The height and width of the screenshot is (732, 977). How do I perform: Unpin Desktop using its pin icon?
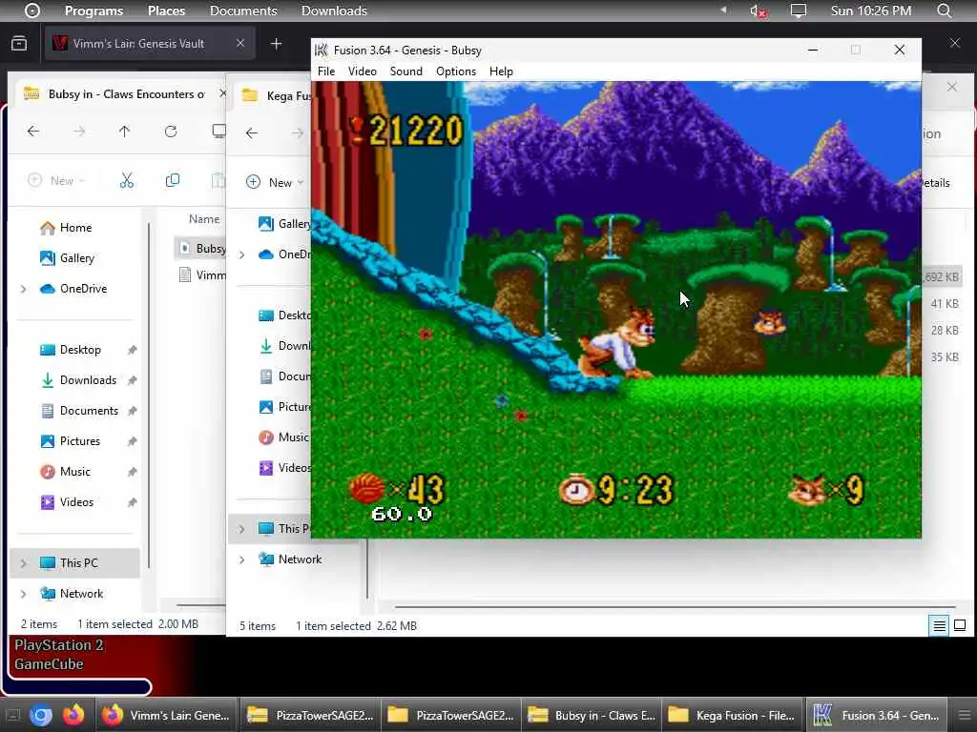pos(132,351)
